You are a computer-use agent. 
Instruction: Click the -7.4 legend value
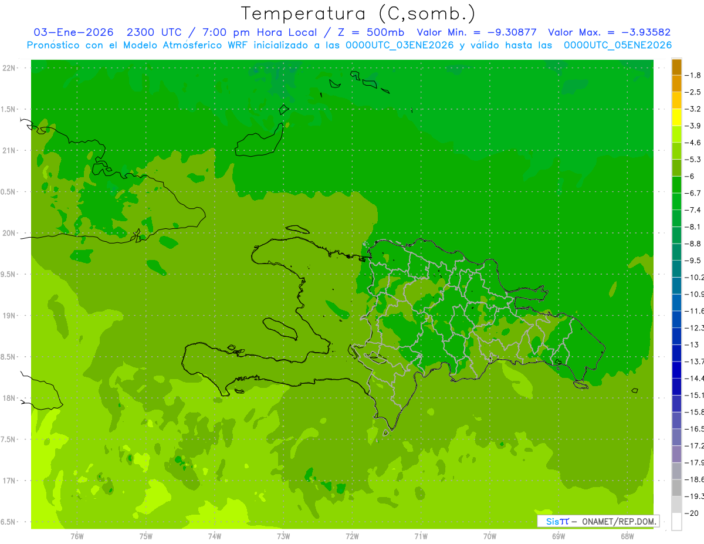pos(693,210)
